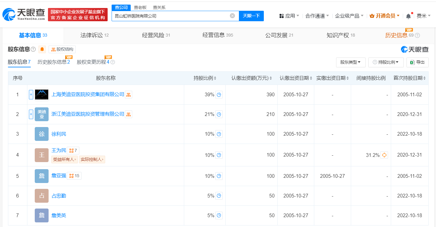
Task: Click 导出 export button
Action: [417, 62]
